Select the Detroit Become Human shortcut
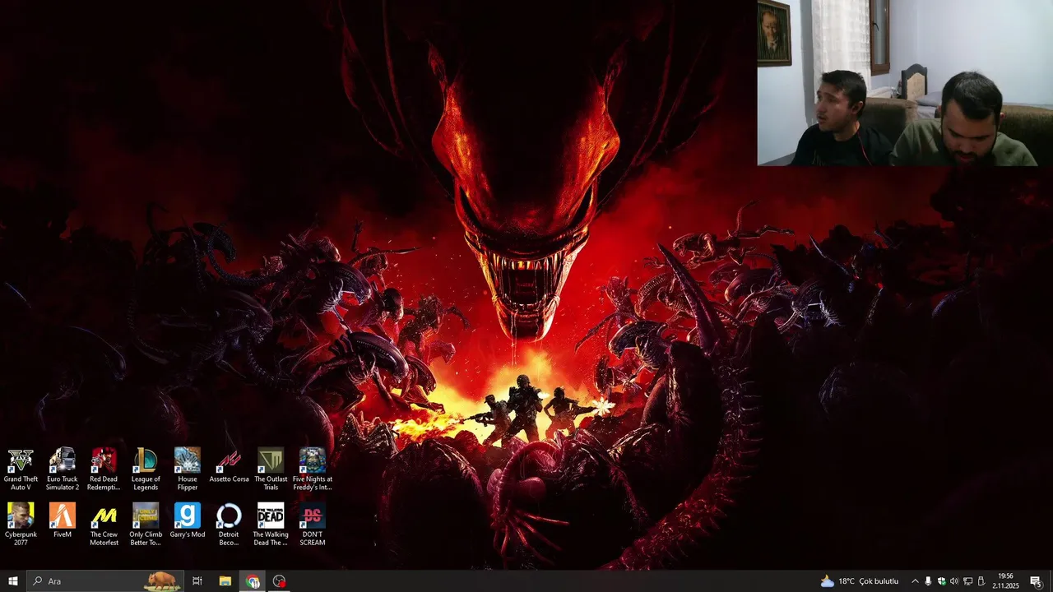 [x=229, y=525]
